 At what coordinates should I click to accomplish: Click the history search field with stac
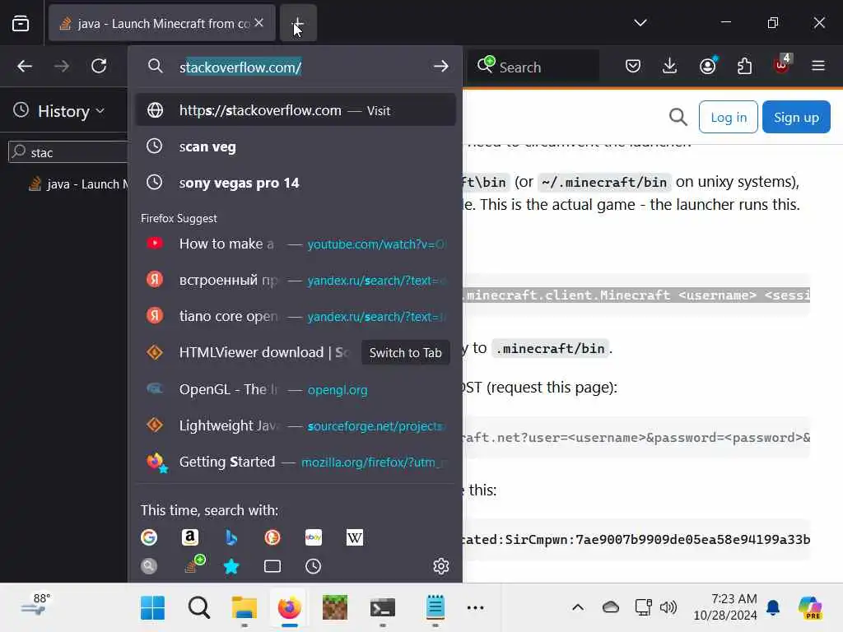(68, 152)
